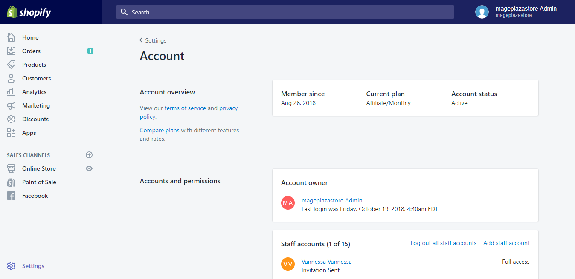Click the 'Account owner' heading
575x279 pixels.
click(304, 182)
